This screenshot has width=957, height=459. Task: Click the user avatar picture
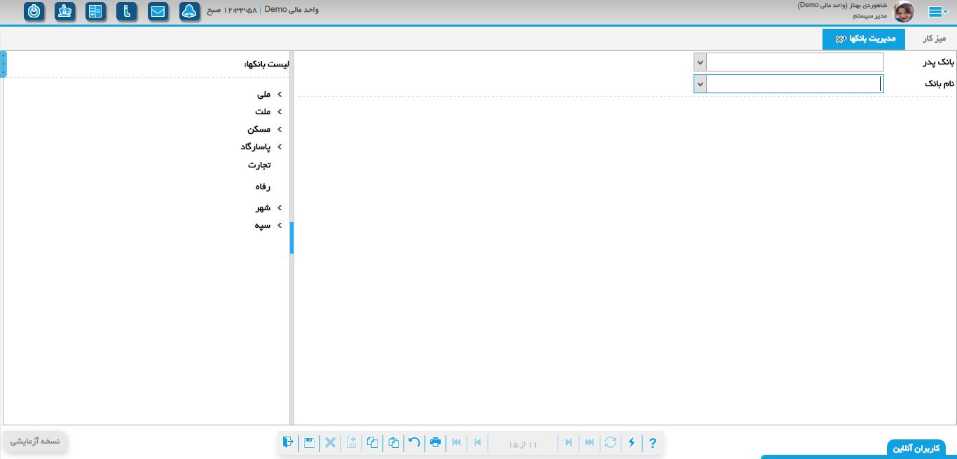904,12
